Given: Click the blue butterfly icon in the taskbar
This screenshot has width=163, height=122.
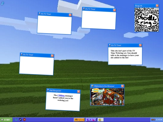Looking at the screenshot, I should point(16,120).
